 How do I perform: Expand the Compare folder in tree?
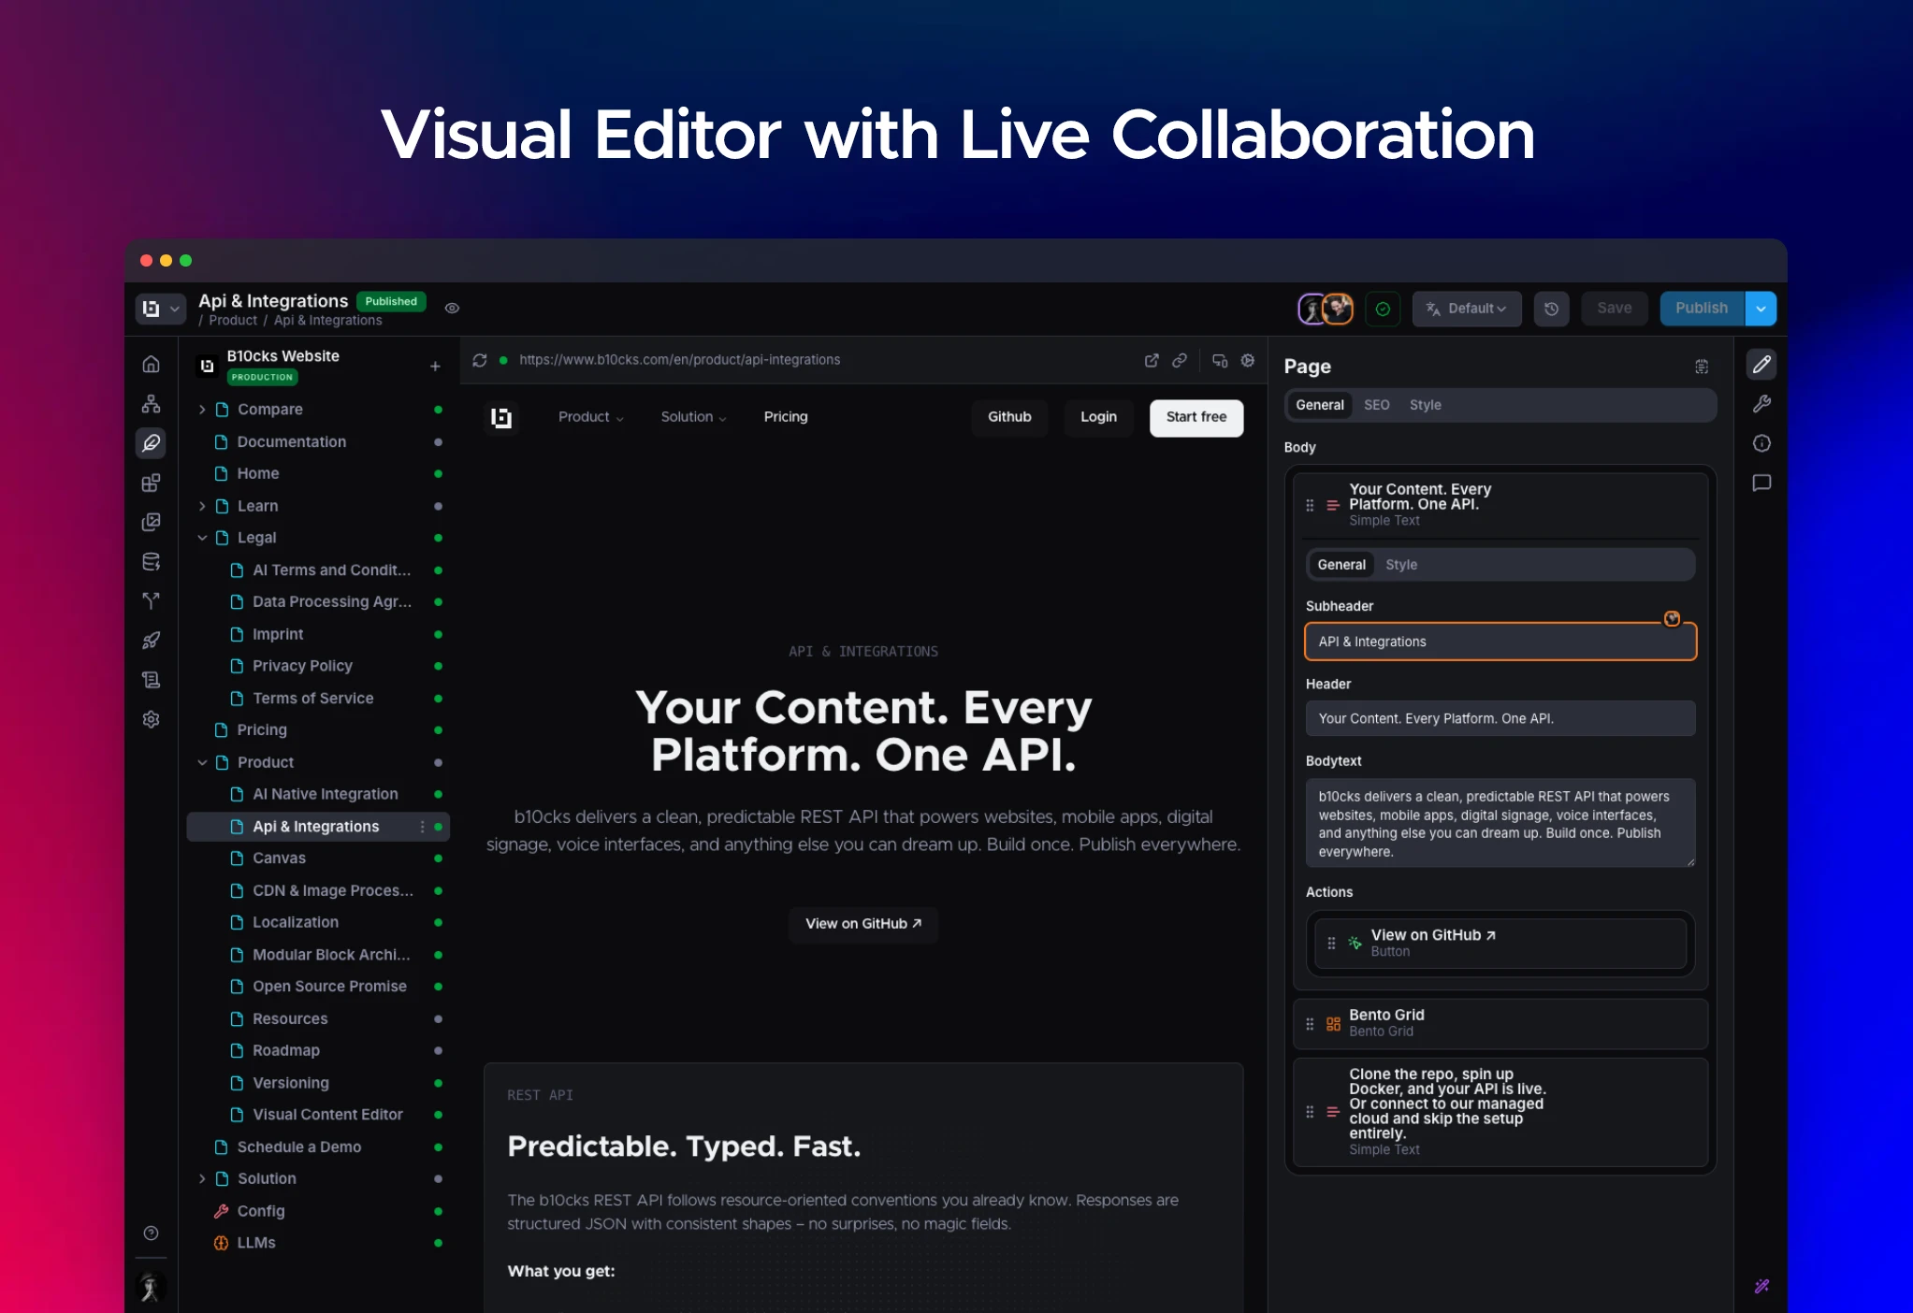202,410
